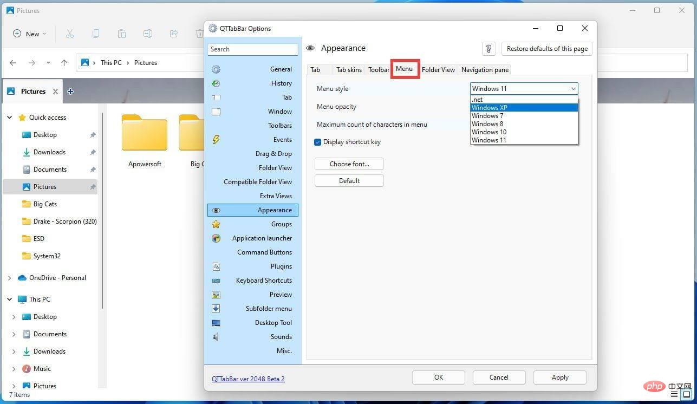Image resolution: width=697 pixels, height=404 pixels.
Task: Open Drag & Drop options page
Action: coord(253,154)
